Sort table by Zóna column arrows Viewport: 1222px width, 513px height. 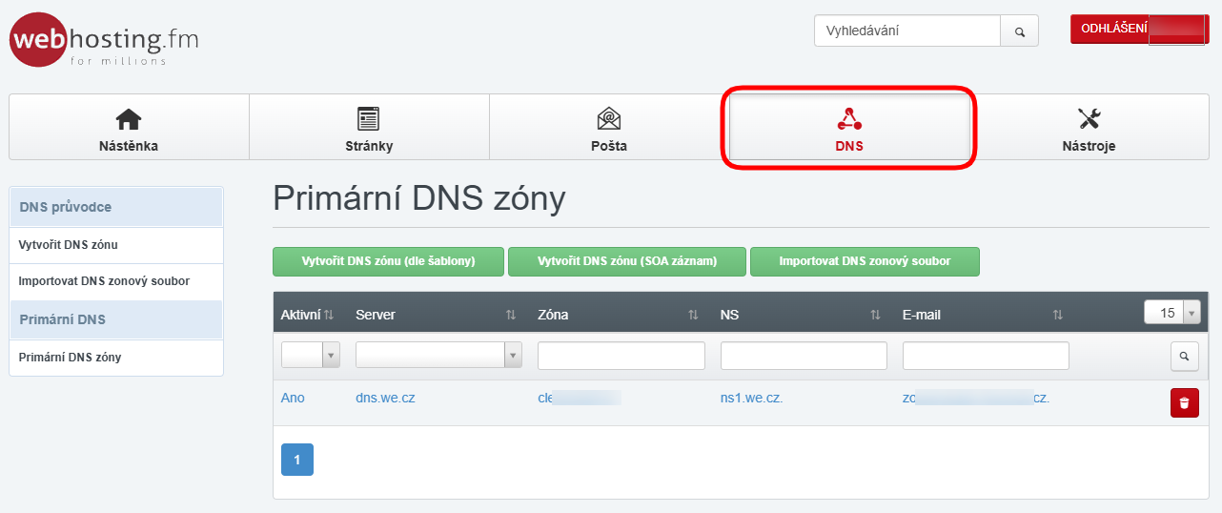point(693,315)
